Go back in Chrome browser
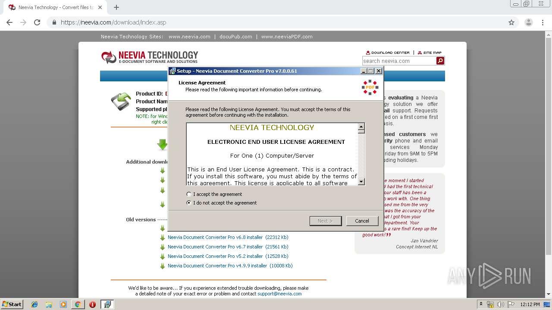This screenshot has height=310, width=552. (x=9, y=22)
